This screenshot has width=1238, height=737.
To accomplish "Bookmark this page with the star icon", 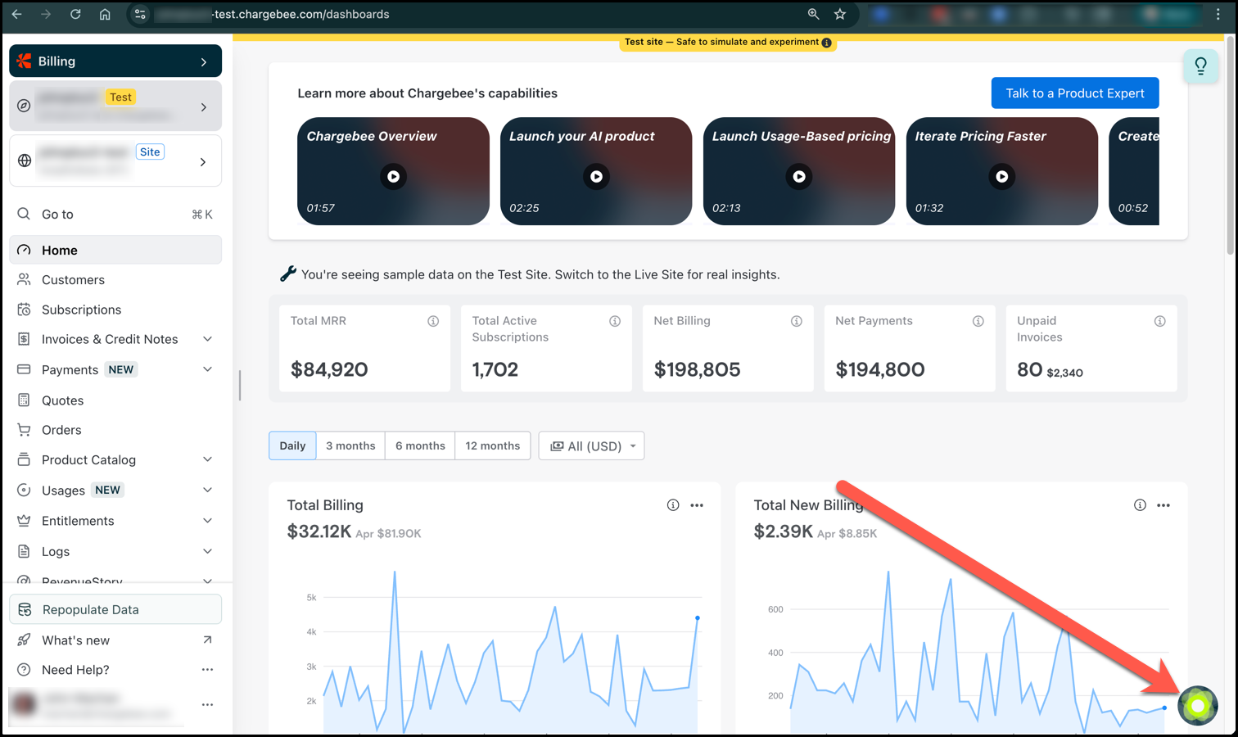I will click(x=840, y=14).
